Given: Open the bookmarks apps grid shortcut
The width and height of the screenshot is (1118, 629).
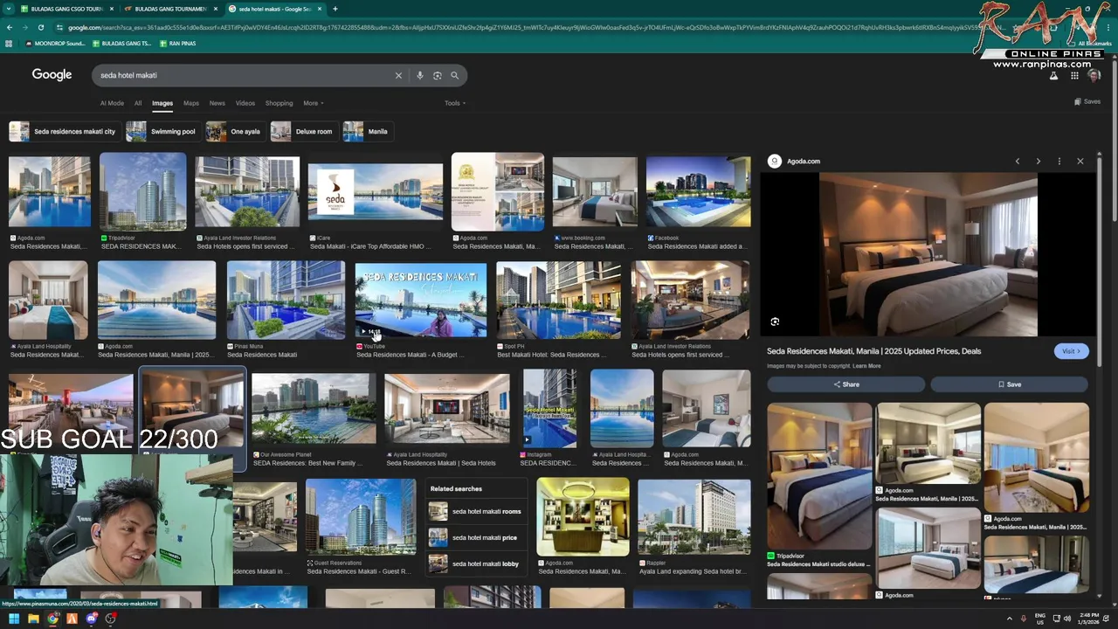Looking at the screenshot, I should [10, 43].
